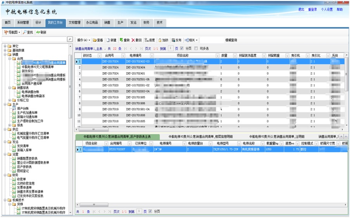Toggle the 分页 checkbox in the bottom grid

click(x=151, y=212)
